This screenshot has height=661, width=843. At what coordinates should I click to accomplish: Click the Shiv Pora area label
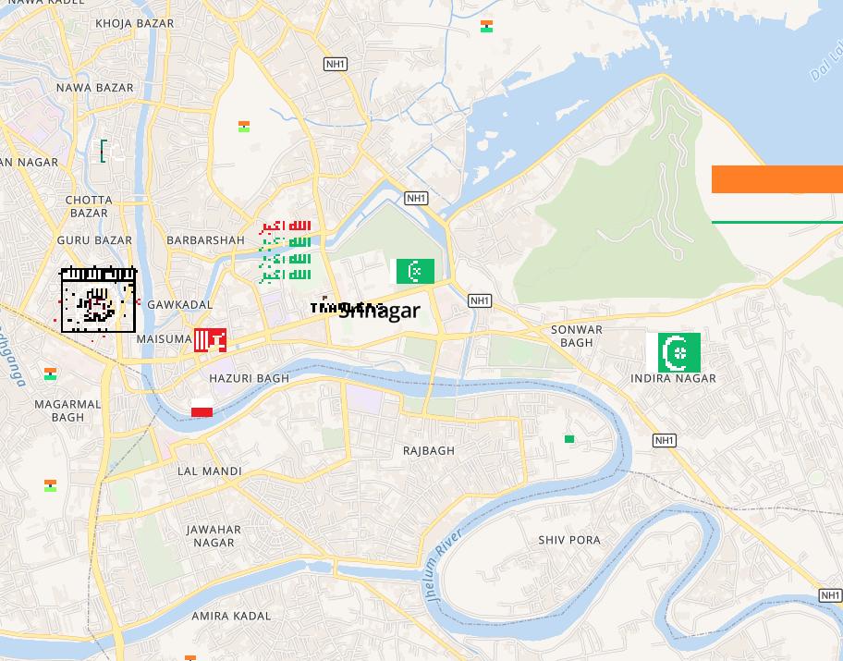click(569, 540)
